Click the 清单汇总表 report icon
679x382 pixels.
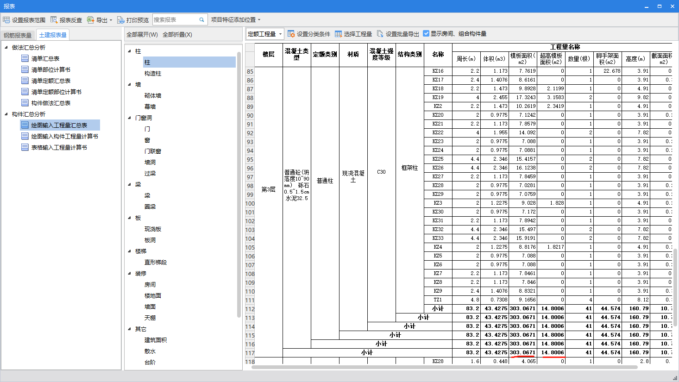coord(25,58)
